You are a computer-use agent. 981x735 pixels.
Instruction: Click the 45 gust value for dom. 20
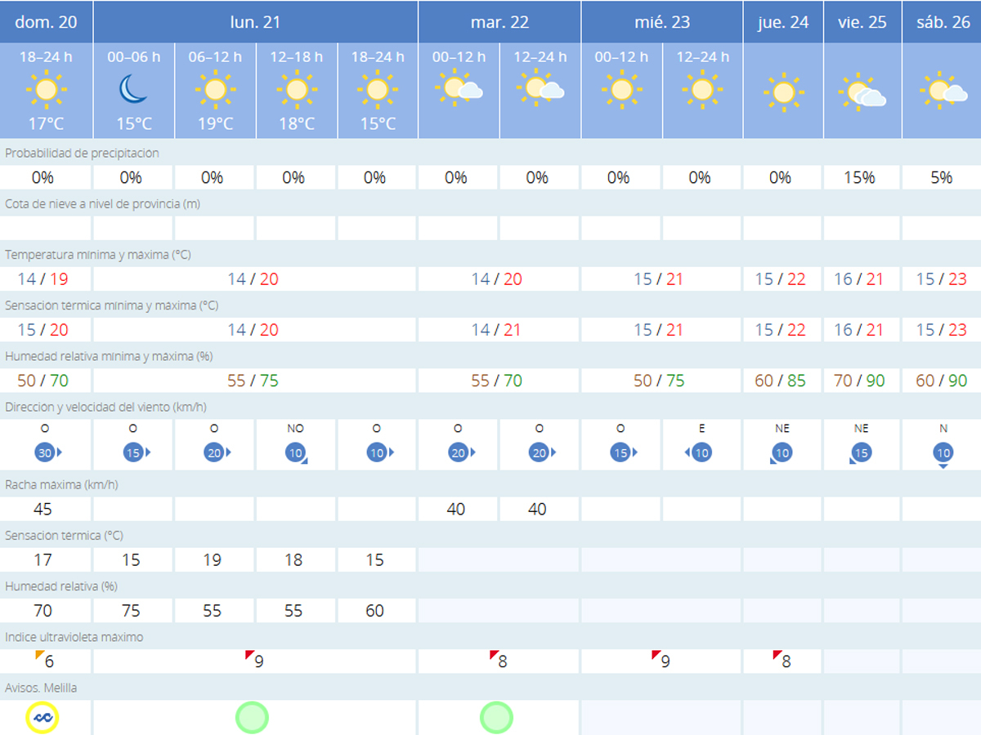(43, 510)
